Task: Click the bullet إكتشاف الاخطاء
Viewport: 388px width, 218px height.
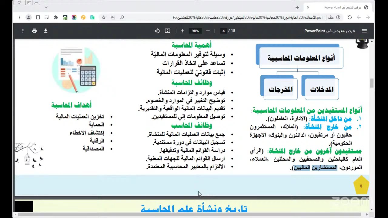Action: tap(87, 133)
